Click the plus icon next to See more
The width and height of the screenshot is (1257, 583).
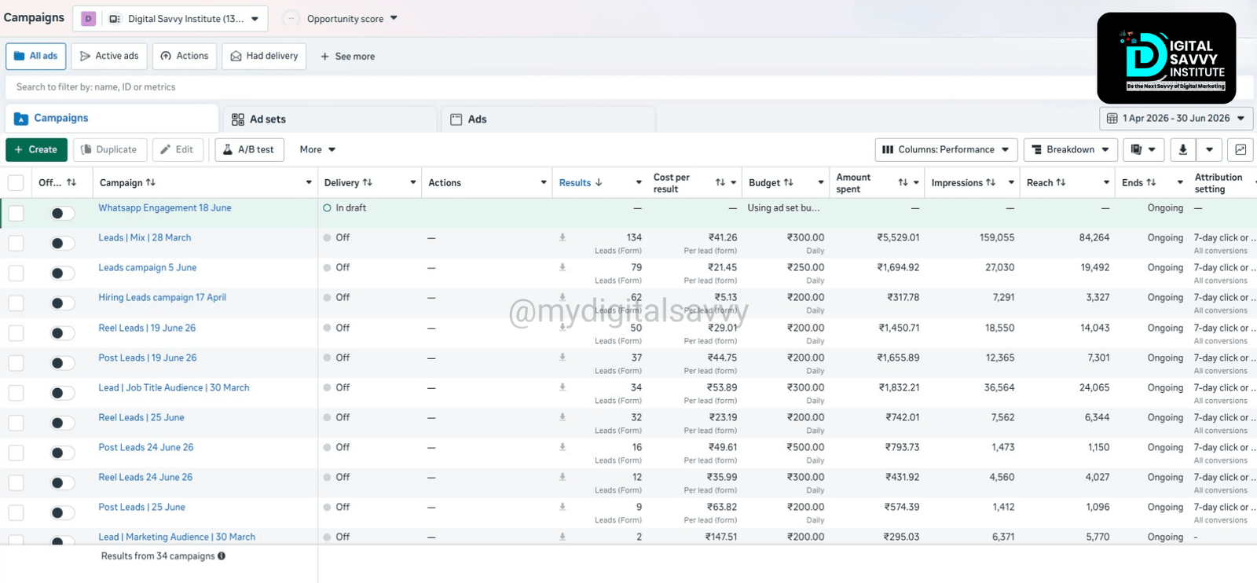click(324, 57)
